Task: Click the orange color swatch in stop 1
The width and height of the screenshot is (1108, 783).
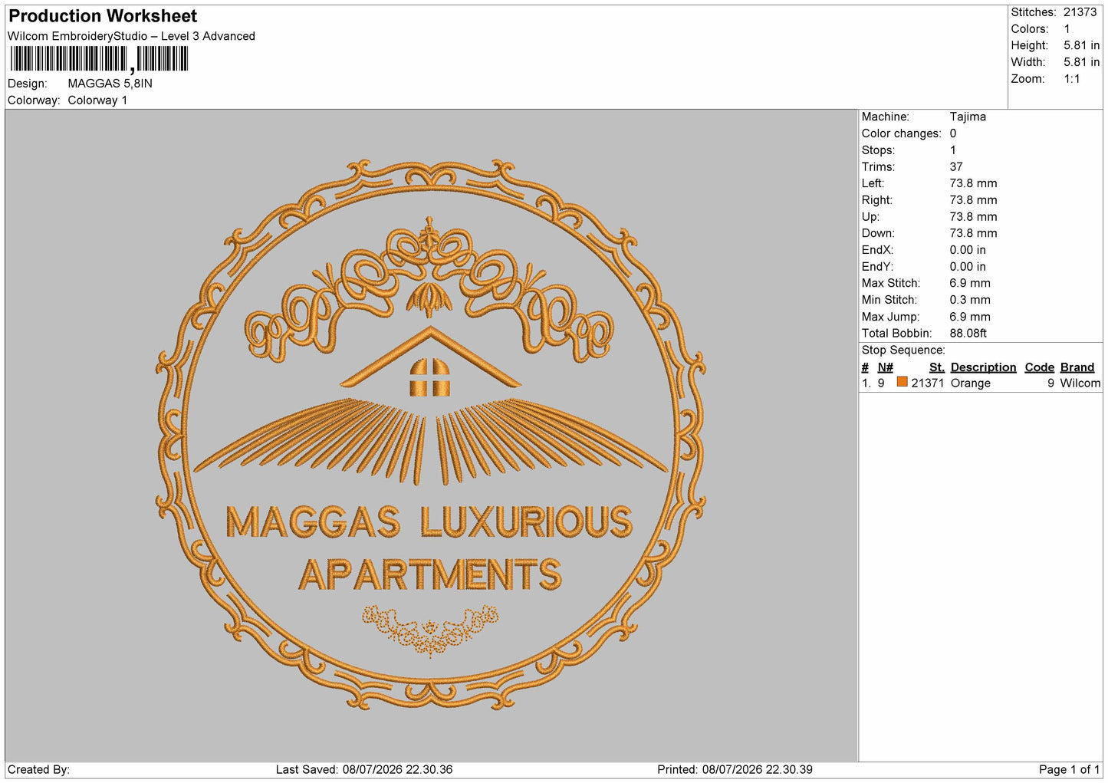Action: click(x=903, y=382)
